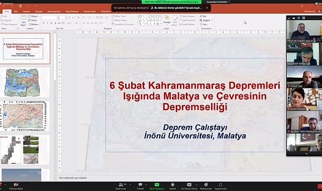
Task: Click Ekran Paylaşımı share screen
Action: point(157,186)
